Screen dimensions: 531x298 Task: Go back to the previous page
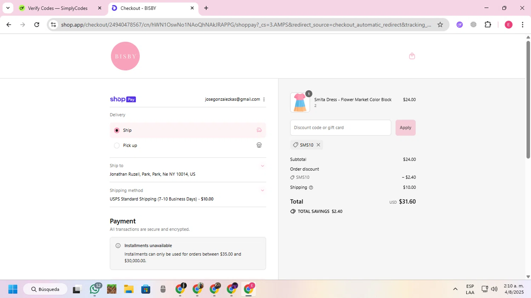point(9,24)
